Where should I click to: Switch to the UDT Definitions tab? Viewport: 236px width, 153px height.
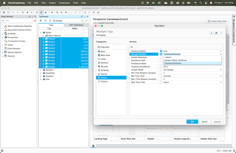coord(76,25)
